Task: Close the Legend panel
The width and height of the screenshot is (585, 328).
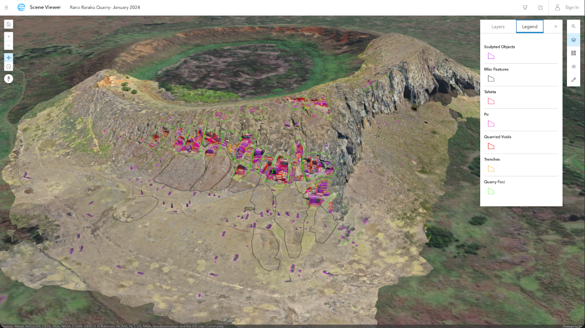Action: (x=555, y=26)
